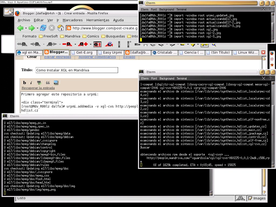
Task: Click the top Eterm window's terminal icon
Action: tap(141, 3)
